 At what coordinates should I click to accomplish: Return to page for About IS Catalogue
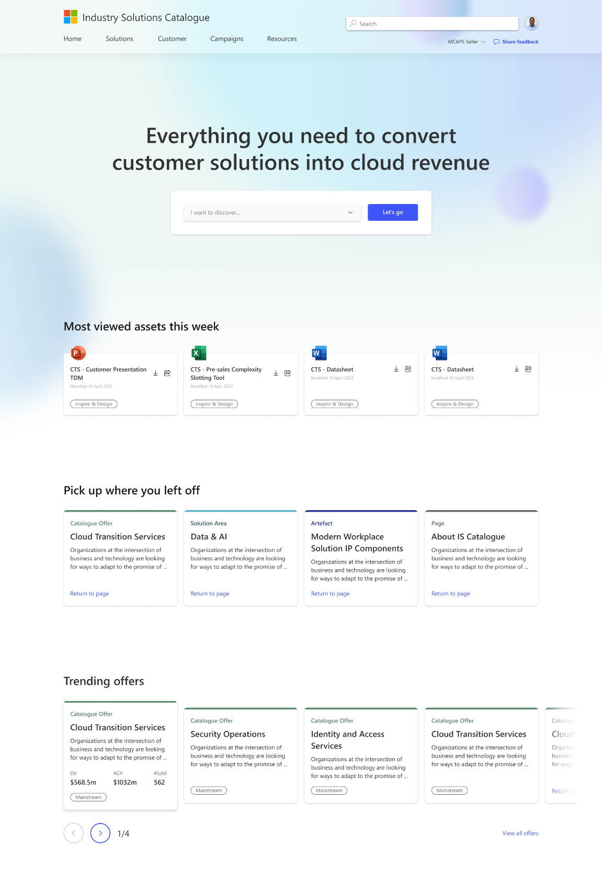pos(450,593)
